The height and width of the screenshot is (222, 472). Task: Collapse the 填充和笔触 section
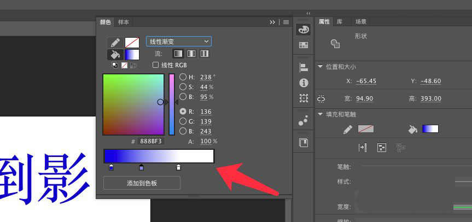tap(321, 114)
